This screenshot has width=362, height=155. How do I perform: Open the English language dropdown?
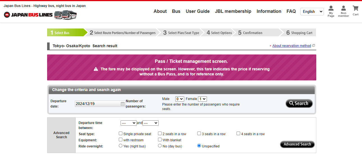312,11
